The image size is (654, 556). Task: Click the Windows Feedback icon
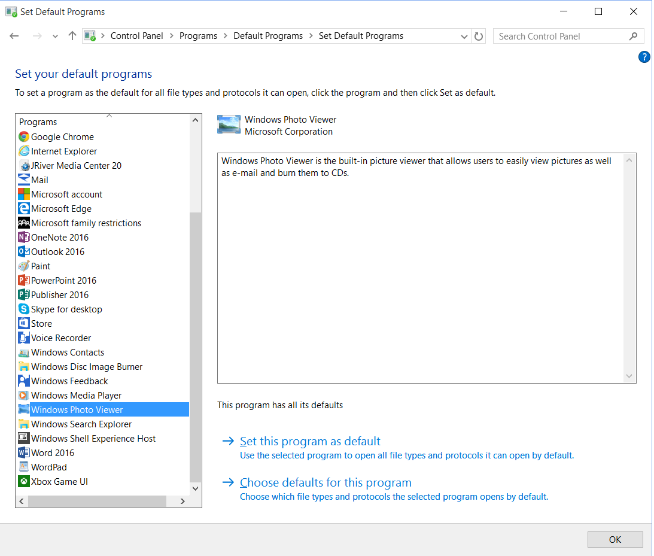coord(24,381)
